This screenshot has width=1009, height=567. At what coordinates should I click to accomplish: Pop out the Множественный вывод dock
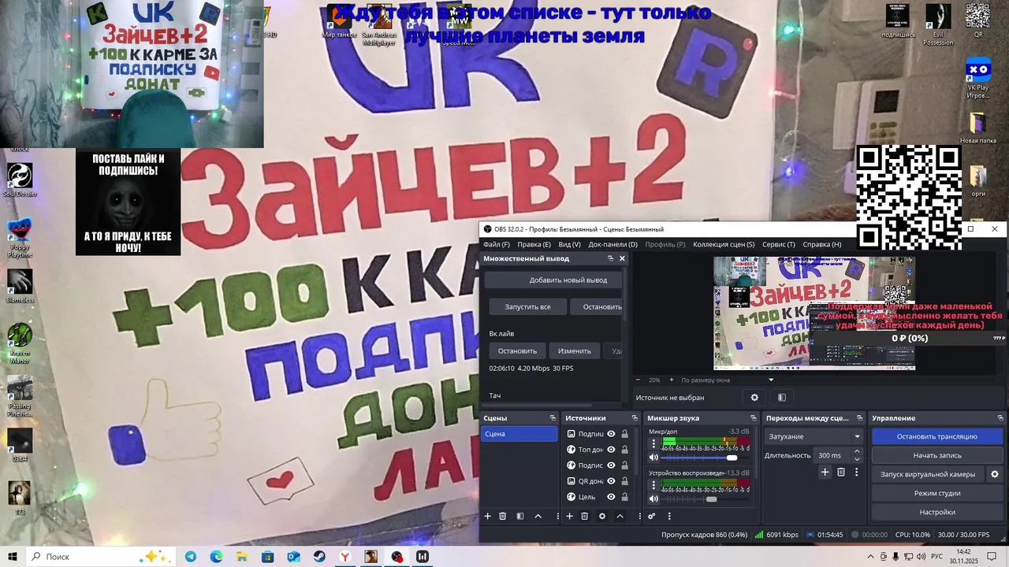pos(610,258)
